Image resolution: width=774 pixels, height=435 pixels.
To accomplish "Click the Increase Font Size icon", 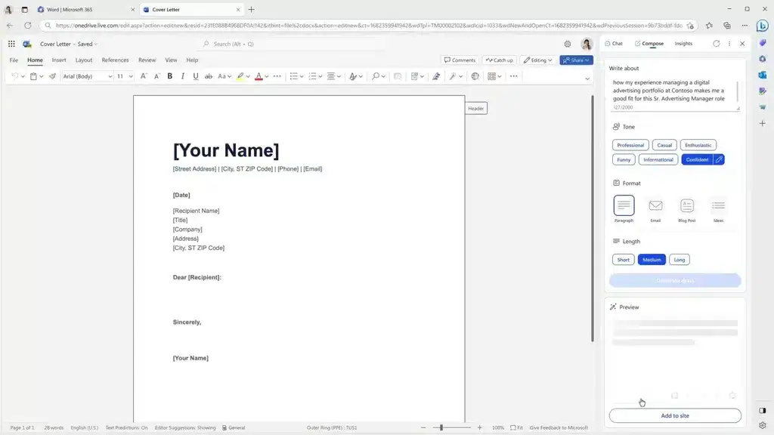I will pyautogui.click(x=143, y=76).
